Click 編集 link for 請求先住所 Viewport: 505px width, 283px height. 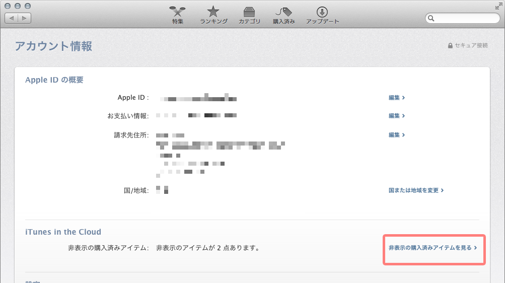pyautogui.click(x=396, y=135)
